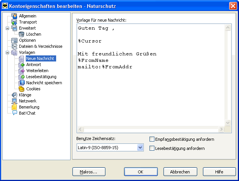Screen dimensions: 239x181
Task: Collapse the Vorlagen tree node
Action: coord(7,52)
